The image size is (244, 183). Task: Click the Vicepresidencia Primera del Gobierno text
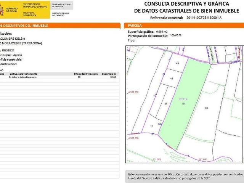[35, 5]
